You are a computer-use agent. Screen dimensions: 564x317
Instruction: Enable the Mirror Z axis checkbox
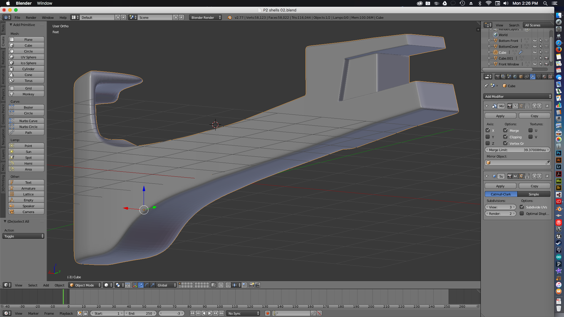coord(488,143)
